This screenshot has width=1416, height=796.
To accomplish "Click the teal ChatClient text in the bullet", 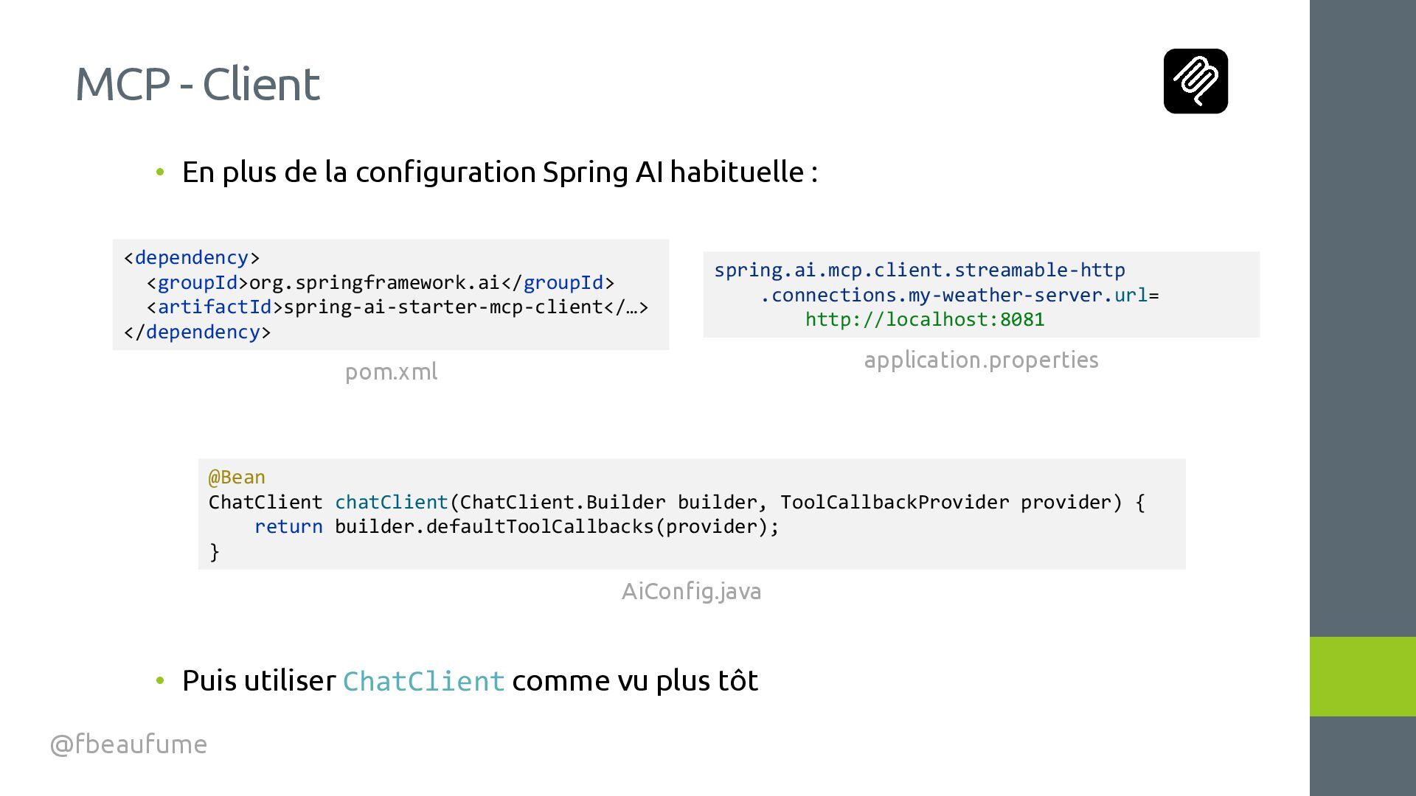I will pyautogui.click(x=423, y=681).
